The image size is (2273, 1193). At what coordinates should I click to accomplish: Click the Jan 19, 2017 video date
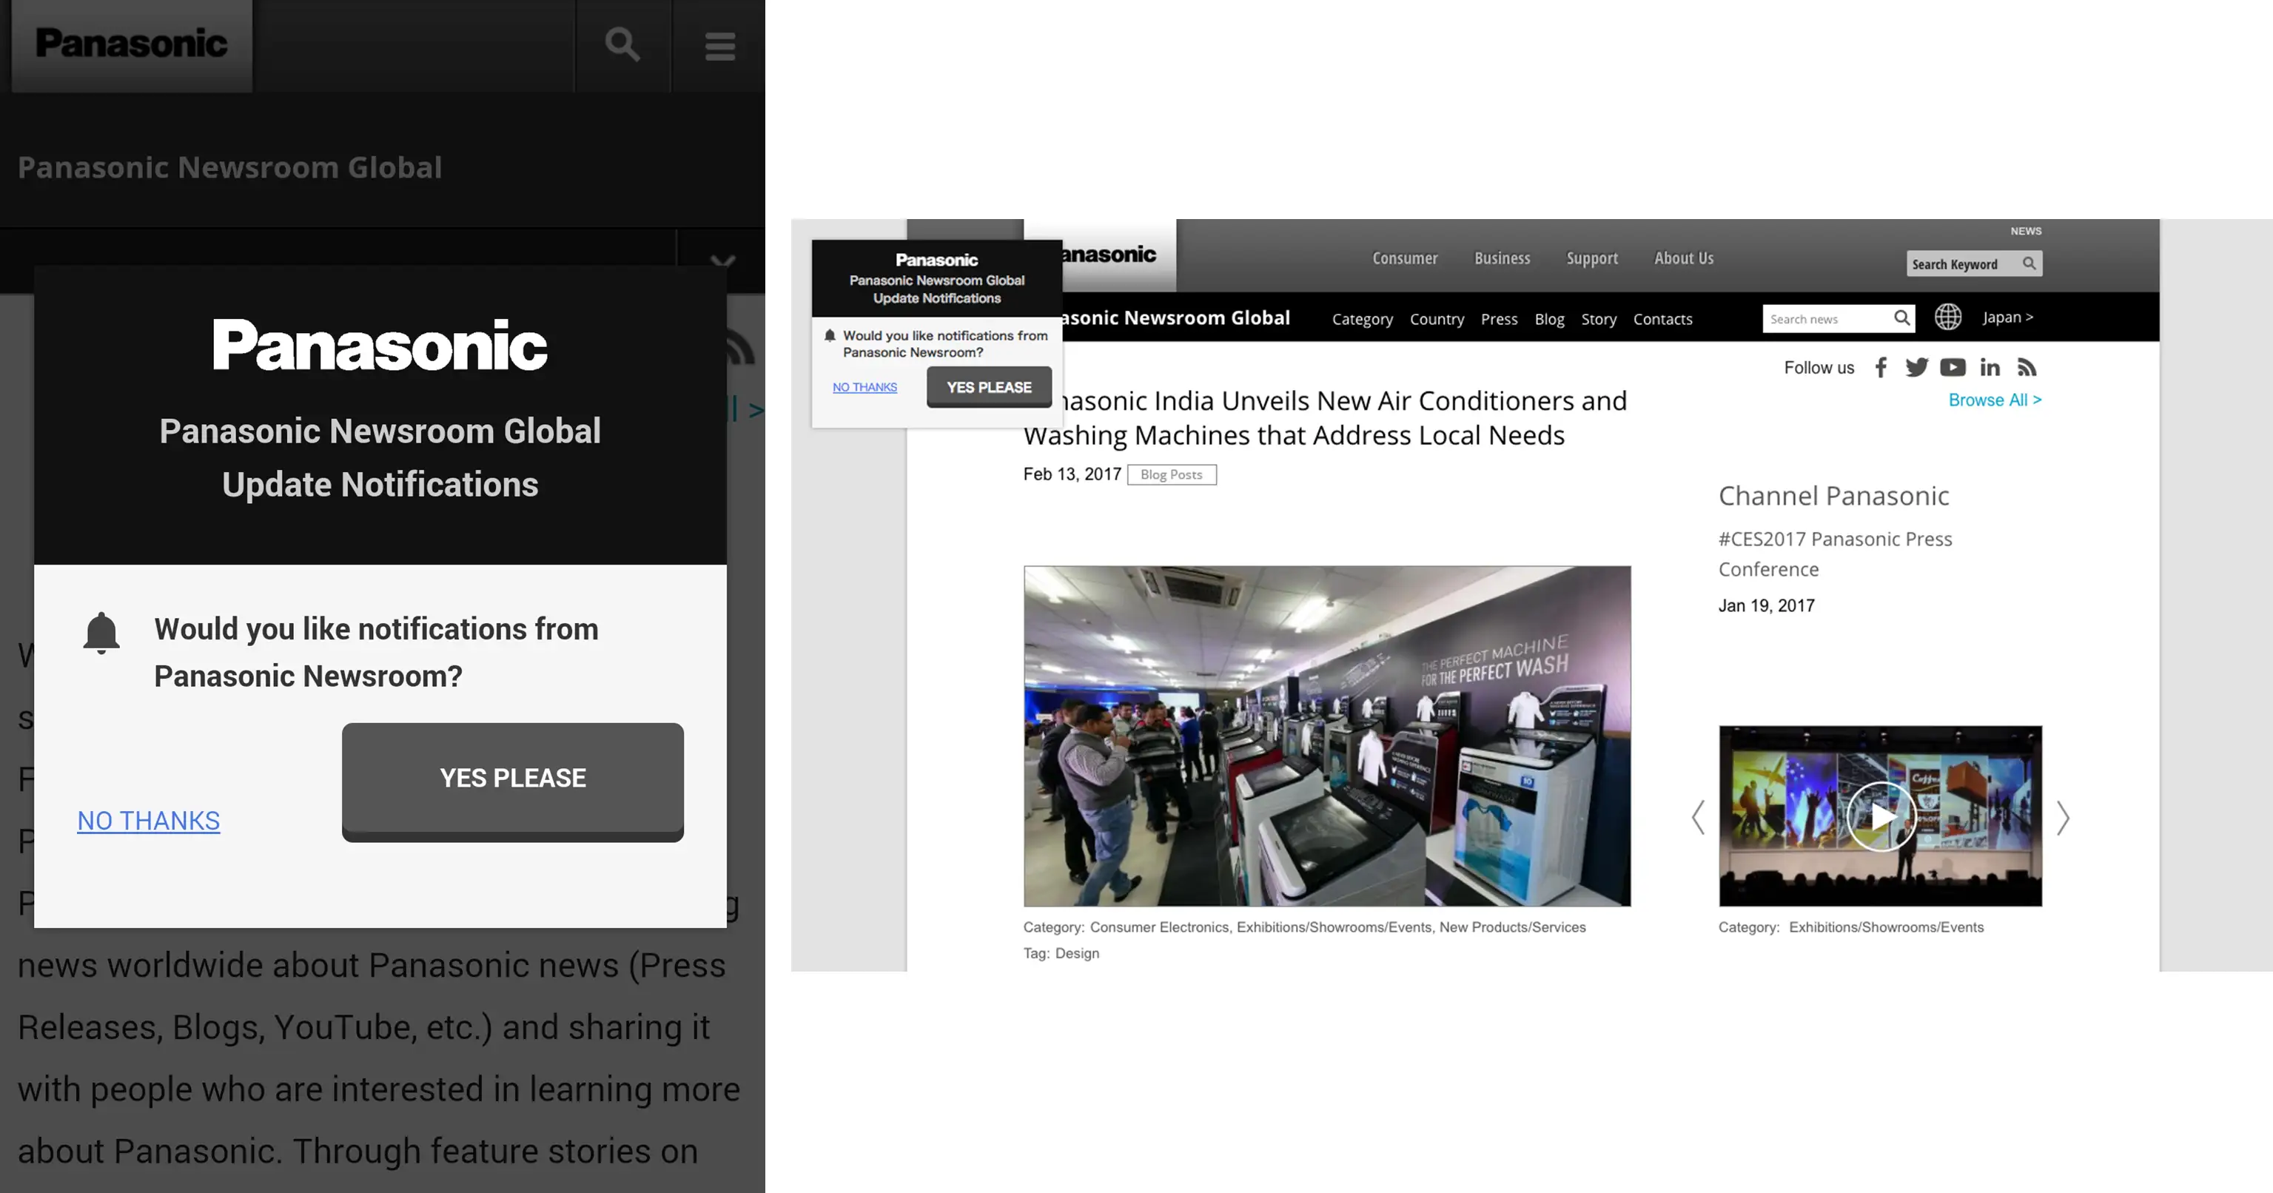point(1767,605)
